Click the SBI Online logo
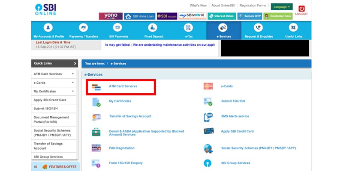The height and width of the screenshot is (171, 343). [x=46, y=9]
